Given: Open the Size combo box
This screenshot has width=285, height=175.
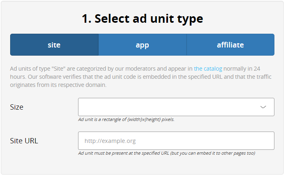Looking at the screenshot, I should click(171, 107).
